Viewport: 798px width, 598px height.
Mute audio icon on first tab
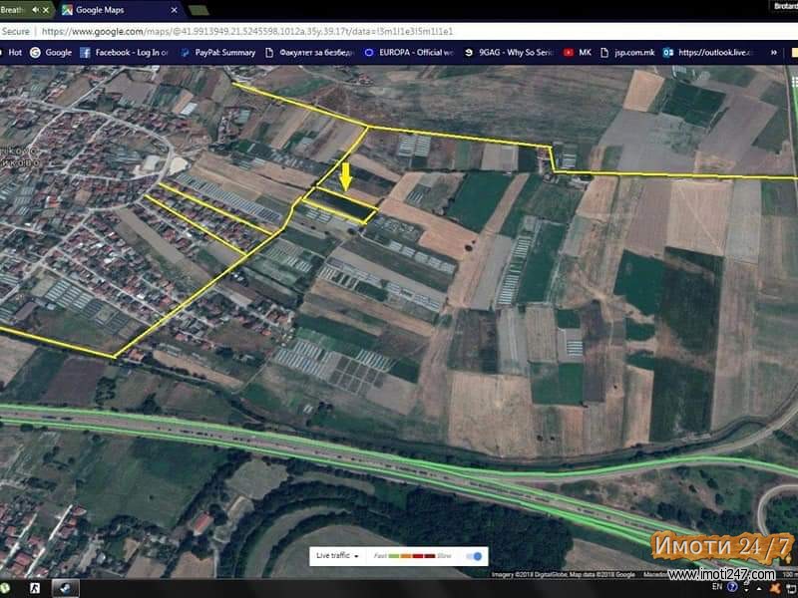click(x=37, y=10)
